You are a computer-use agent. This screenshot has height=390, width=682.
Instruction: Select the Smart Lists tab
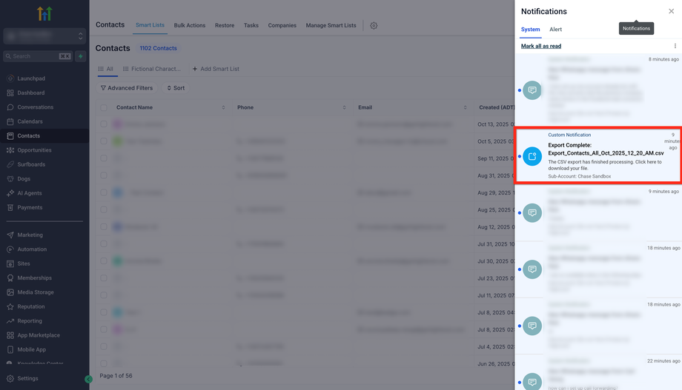(x=150, y=25)
